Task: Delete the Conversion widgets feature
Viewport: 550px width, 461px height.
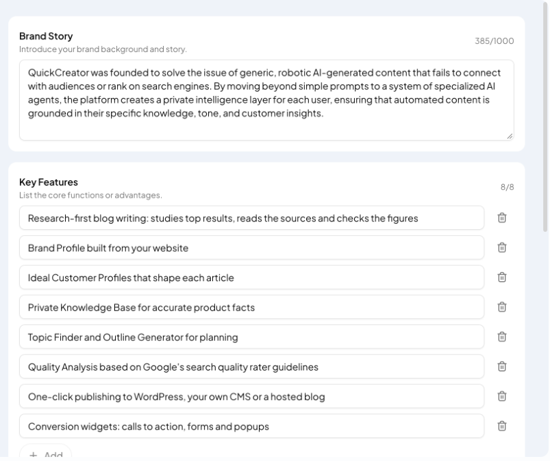Action: pos(502,426)
